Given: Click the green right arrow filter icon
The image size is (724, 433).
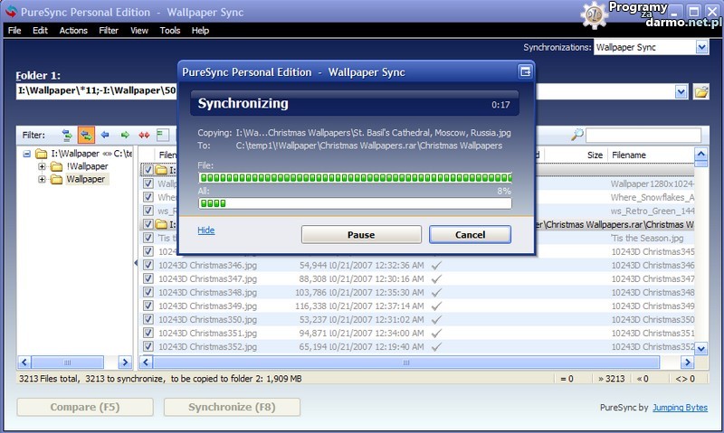Looking at the screenshot, I should coord(125,135).
